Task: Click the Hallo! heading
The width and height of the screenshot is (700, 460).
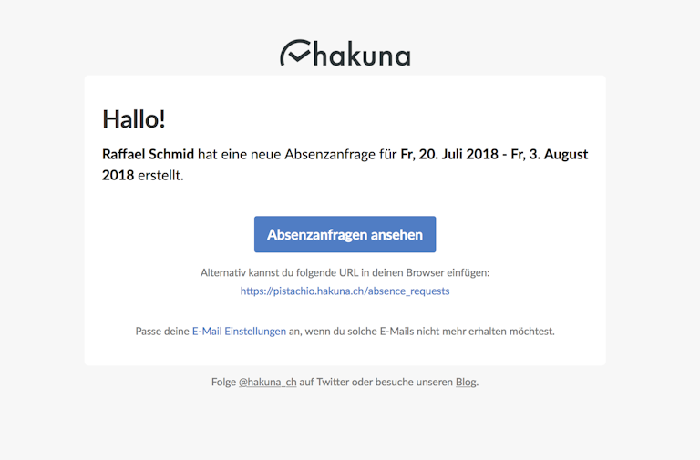Action: coord(134,119)
